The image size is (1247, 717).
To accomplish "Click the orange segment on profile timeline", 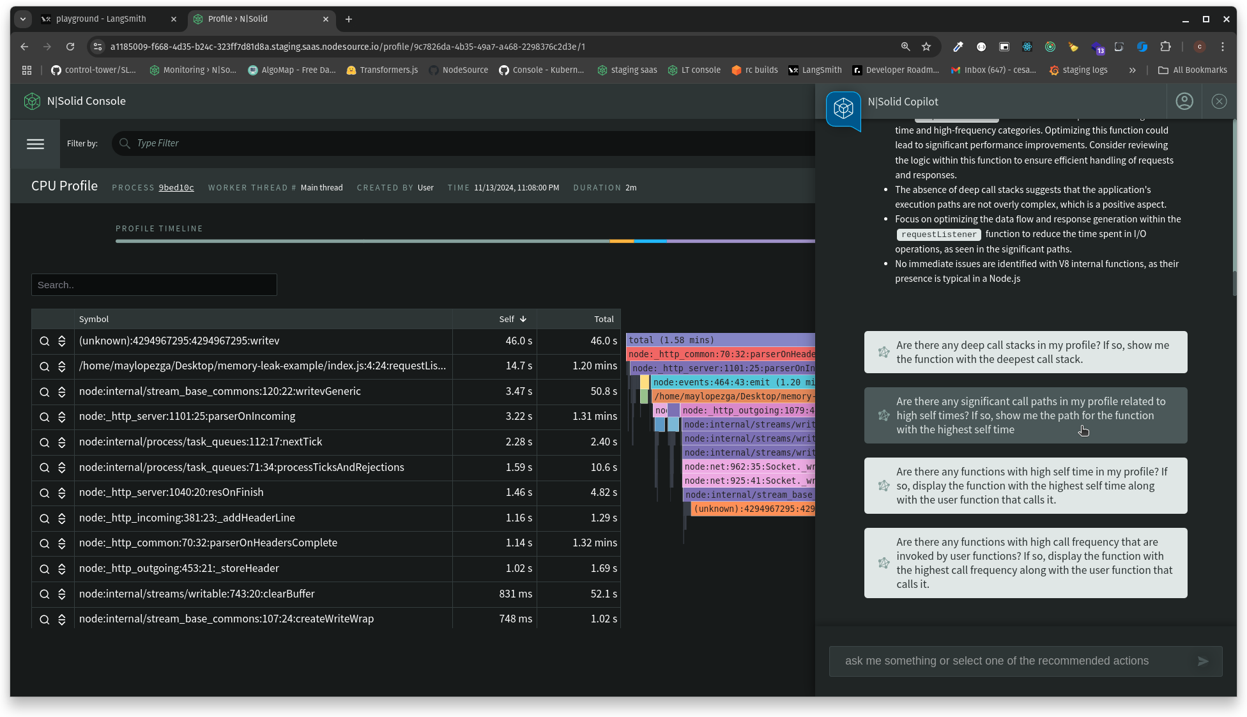I will point(622,241).
